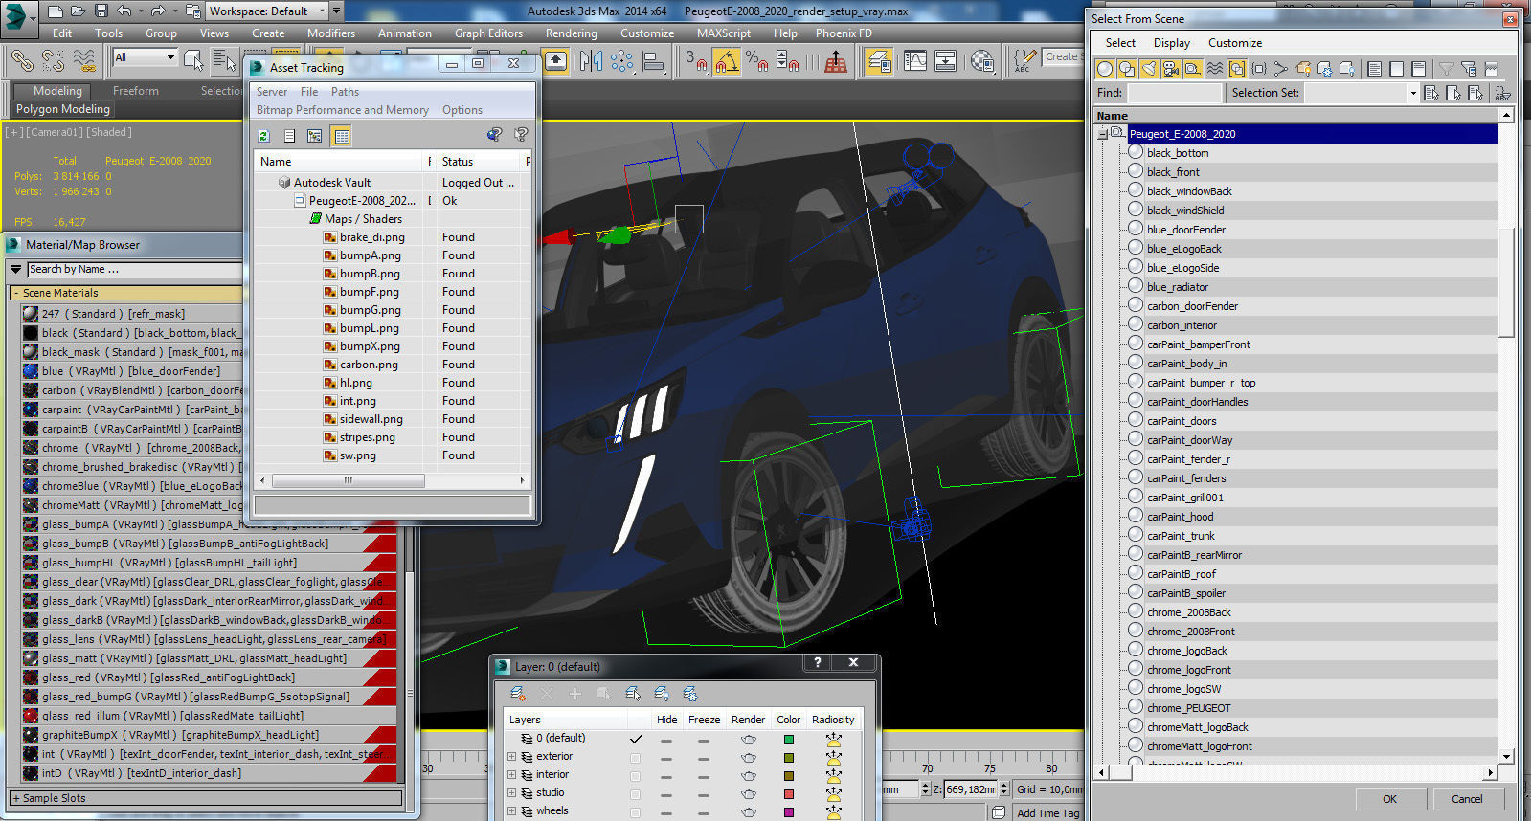The height and width of the screenshot is (821, 1531).
Task: Make wheels the current layer via its checkbox
Action: click(x=635, y=811)
